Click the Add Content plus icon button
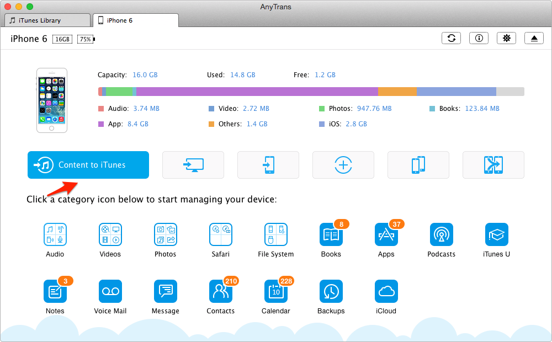Image resolution: width=552 pixels, height=342 pixels. point(343,165)
